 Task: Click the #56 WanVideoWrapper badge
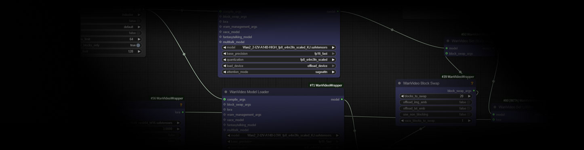click(x=167, y=98)
